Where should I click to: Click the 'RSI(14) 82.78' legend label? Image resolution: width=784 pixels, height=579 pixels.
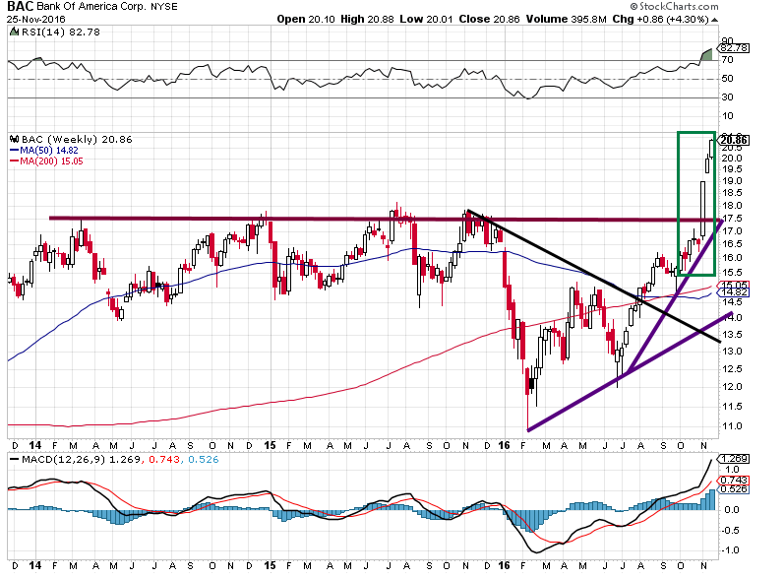point(61,32)
